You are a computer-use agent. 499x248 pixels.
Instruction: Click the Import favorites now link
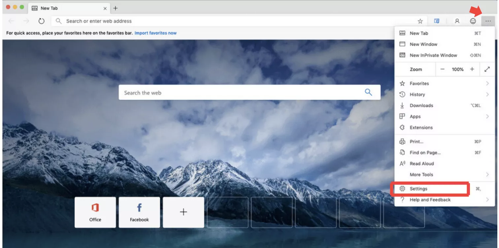pos(155,33)
